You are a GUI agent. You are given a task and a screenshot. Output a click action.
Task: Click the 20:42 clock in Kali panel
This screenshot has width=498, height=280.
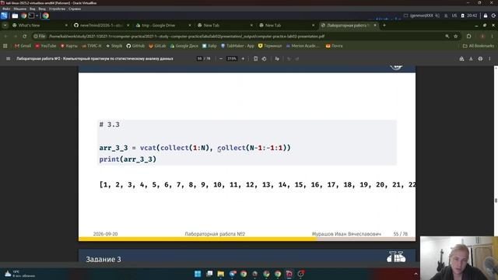tap(472, 16)
